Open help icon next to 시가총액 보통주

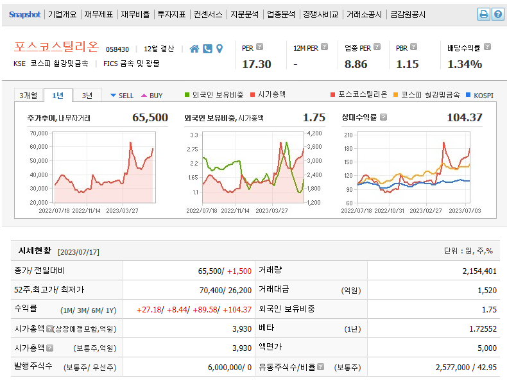pyautogui.click(x=49, y=348)
